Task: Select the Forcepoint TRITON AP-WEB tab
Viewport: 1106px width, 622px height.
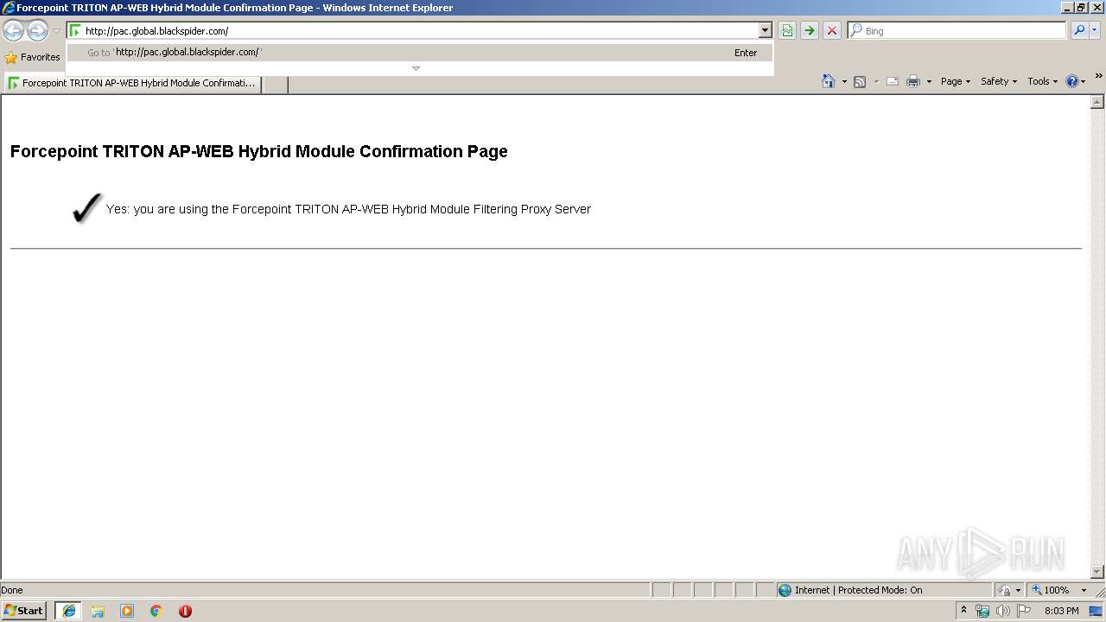Action: tap(132, 84)
